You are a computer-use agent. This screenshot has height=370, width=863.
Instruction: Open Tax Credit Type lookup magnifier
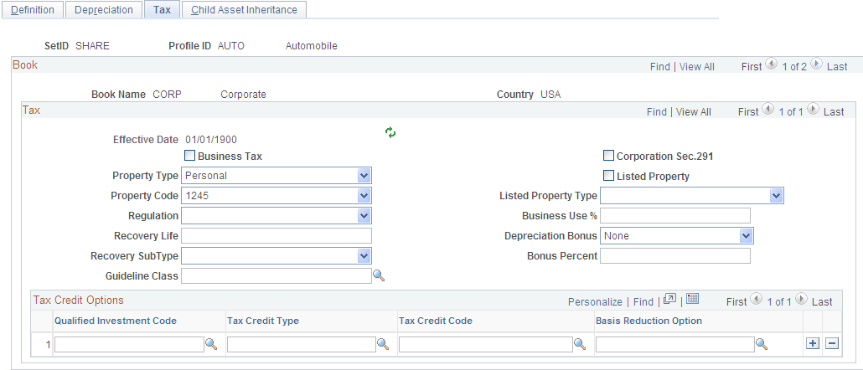pos(383,344)
